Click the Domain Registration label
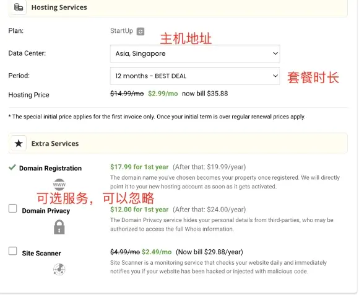The width and height of the screenshot is (359, 297). pos(50,168)
